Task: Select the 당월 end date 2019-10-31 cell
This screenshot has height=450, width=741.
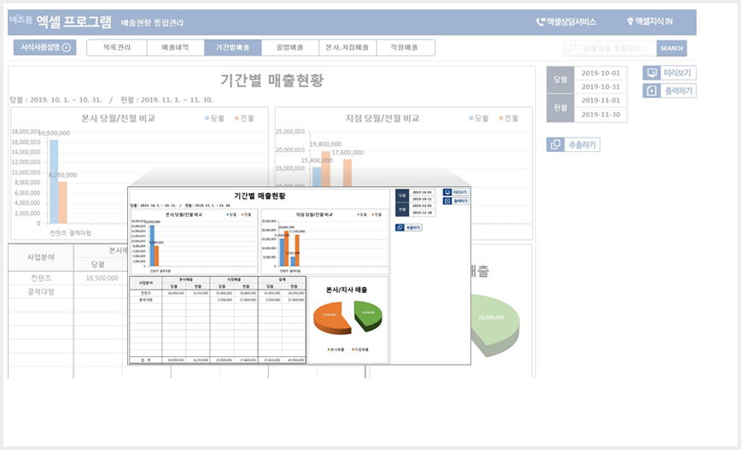Action: tap(601, 87)
